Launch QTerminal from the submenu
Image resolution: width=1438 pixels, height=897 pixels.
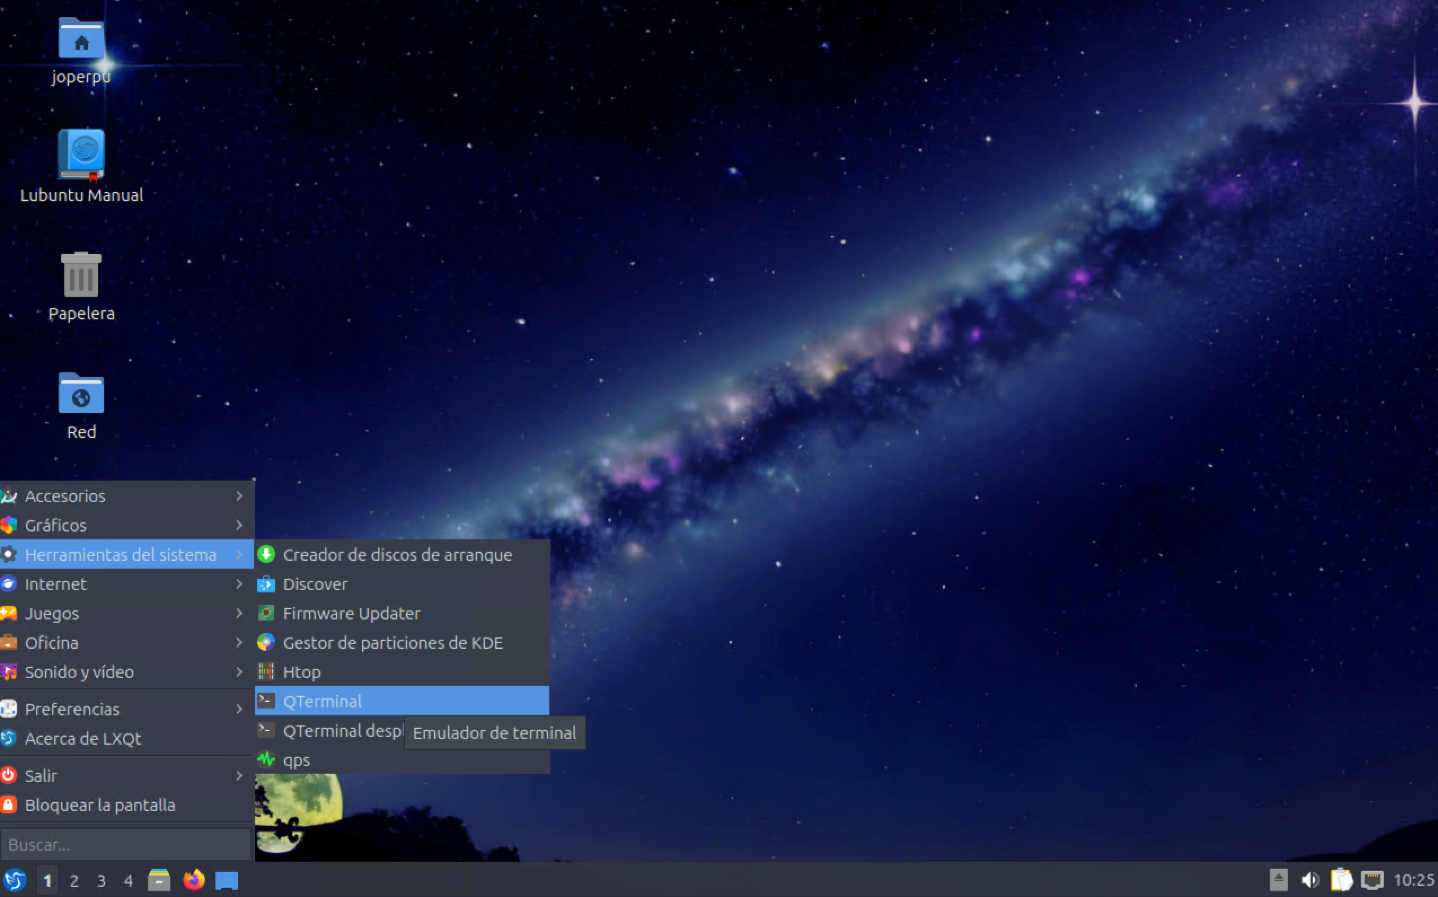click(402, 701)
